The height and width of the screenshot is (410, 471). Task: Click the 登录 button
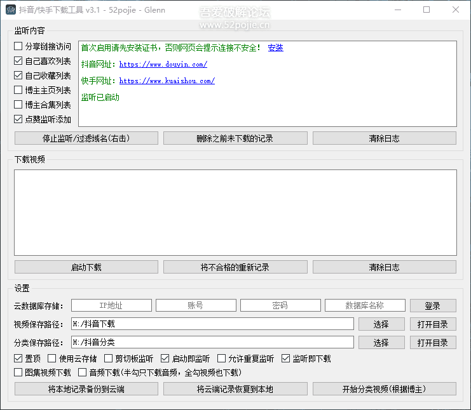click(433, 306)
